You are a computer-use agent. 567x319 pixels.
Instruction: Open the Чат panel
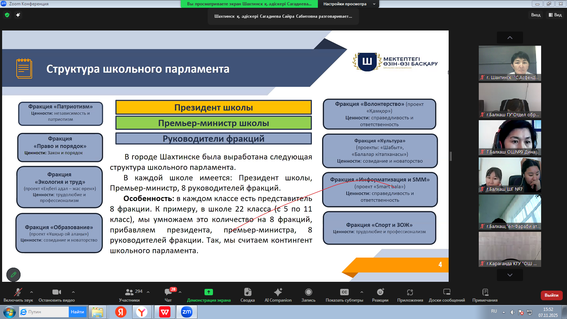pyautogui.click(x=168, y=295)
